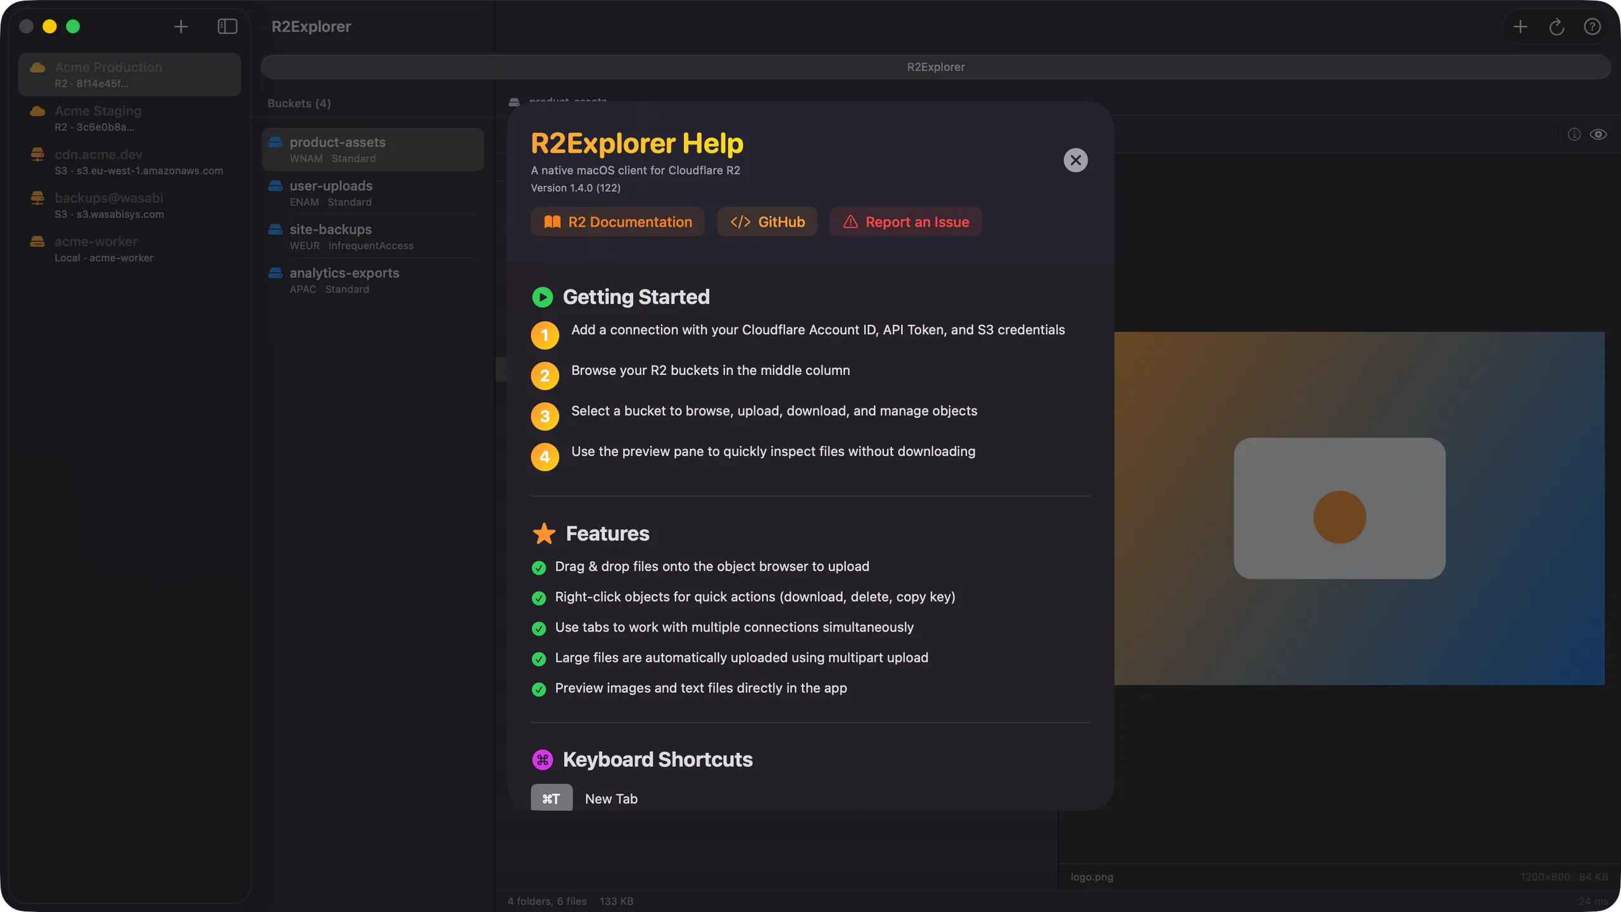
Task: Select Acme Staging connection
Action: (129, 118)
